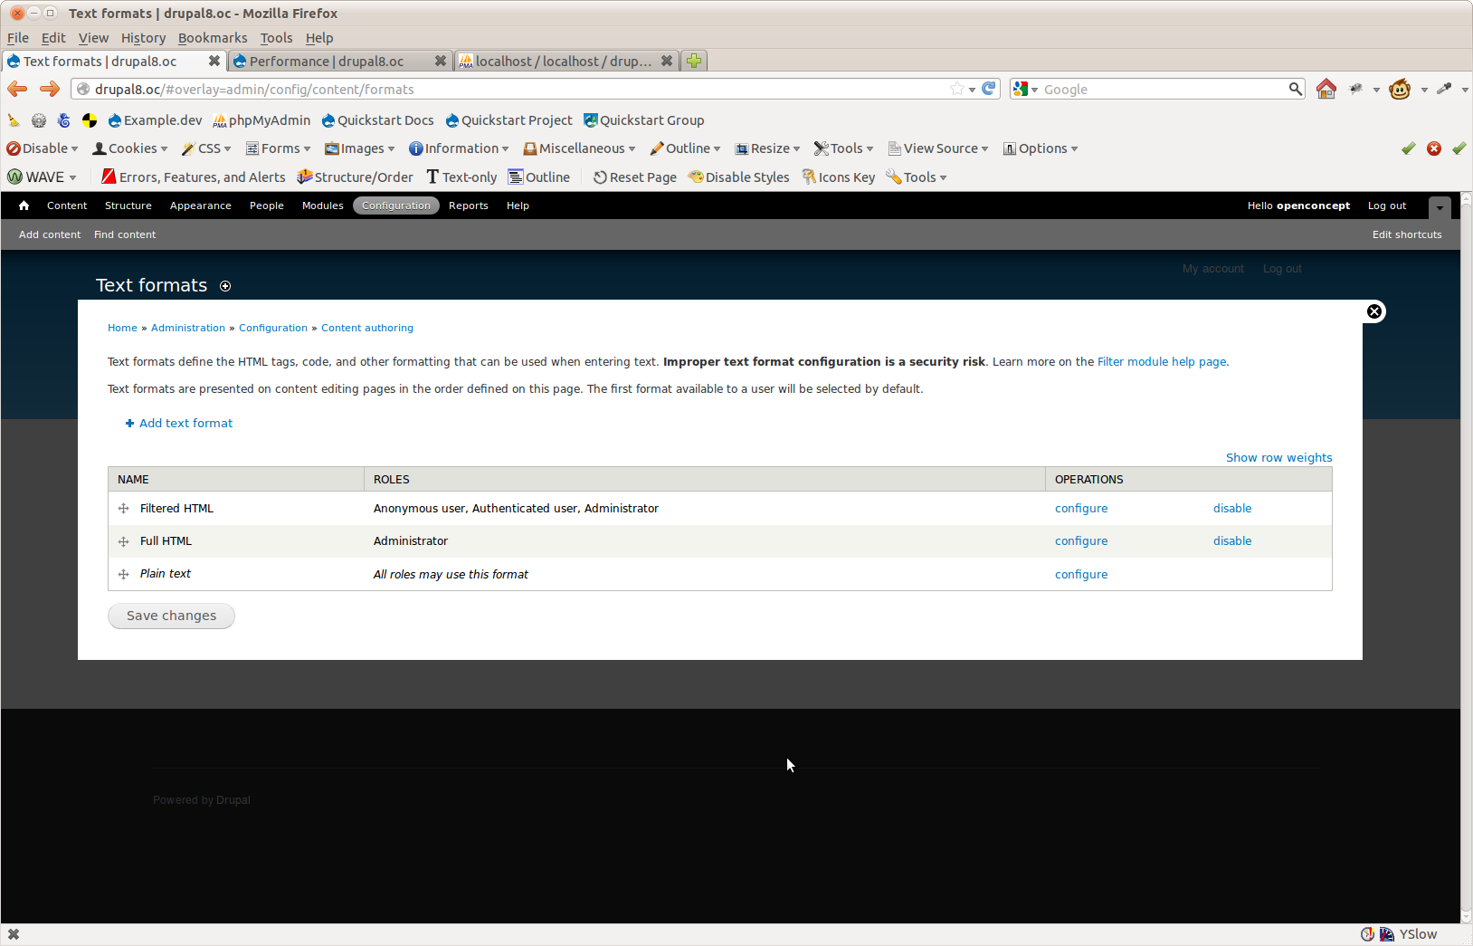This screenshot has width=1473, height=946.
Task: Open the File menu
Action: tap(18, 38)
